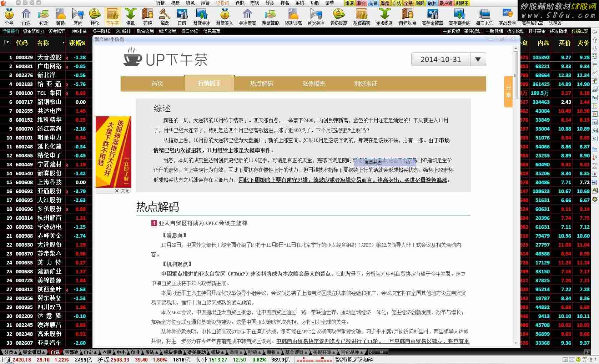Open the 日历 toolbar icon
The width and height of the screenshot is (599, 364).
tap(182, 17)
